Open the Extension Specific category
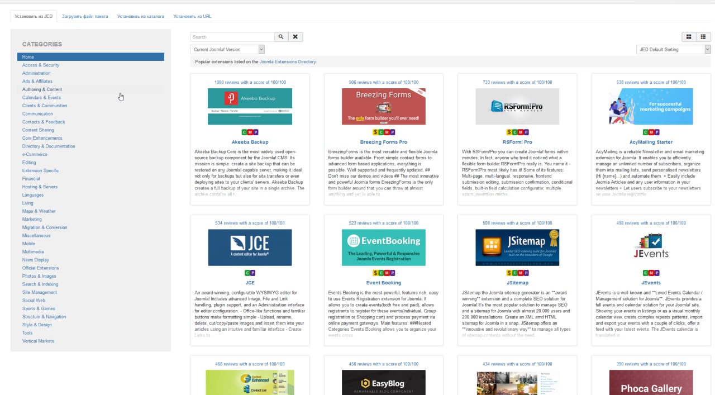The image size is (715, 395). [x=40, y=171]
